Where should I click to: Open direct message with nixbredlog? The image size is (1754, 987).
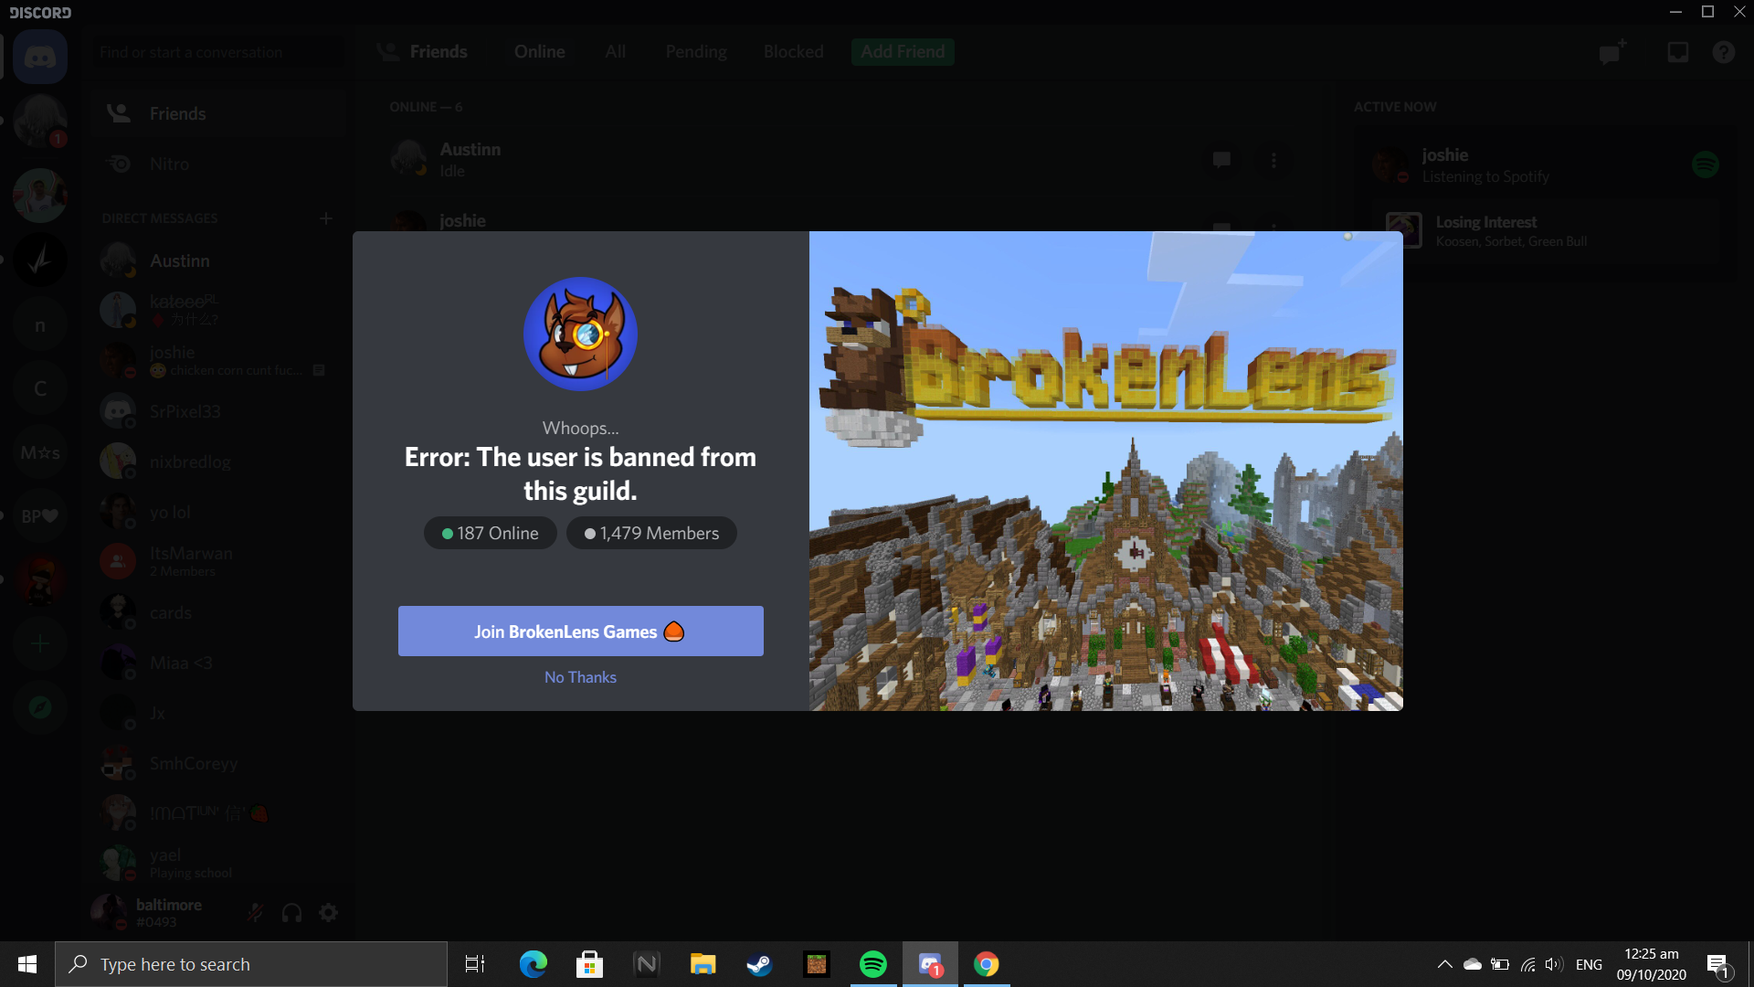(x=219, y=462)
